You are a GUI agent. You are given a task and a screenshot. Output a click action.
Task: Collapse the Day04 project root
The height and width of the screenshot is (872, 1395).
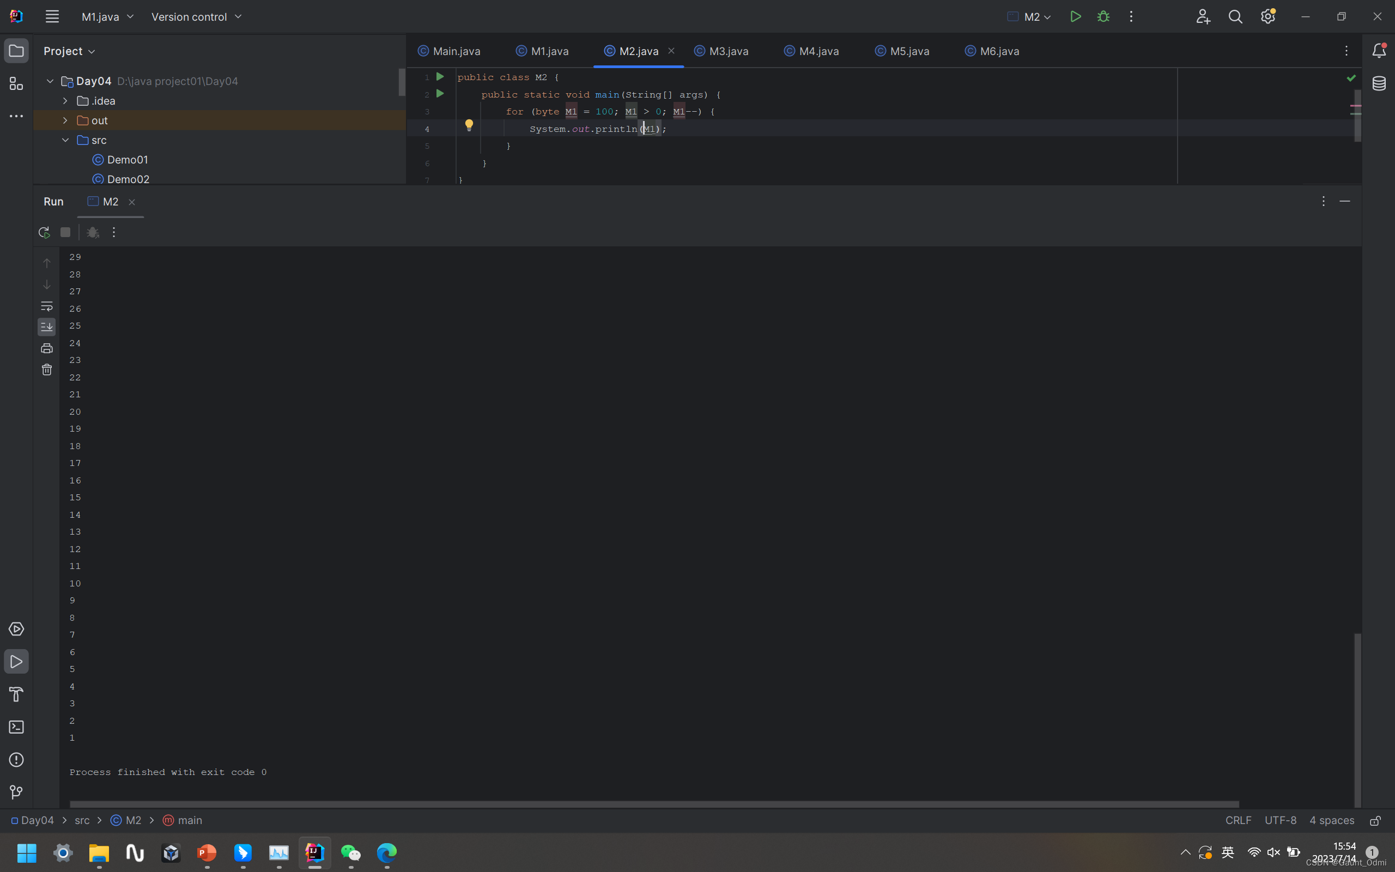(50, 81)
